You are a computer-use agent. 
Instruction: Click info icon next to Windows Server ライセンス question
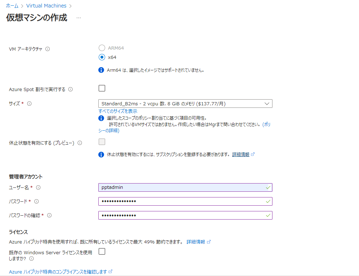(x=31, y=259)
